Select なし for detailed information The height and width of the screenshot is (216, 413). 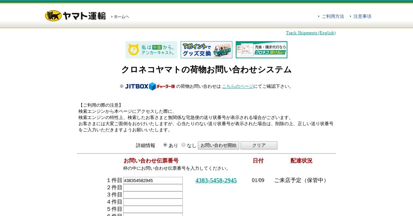(183, 145)
